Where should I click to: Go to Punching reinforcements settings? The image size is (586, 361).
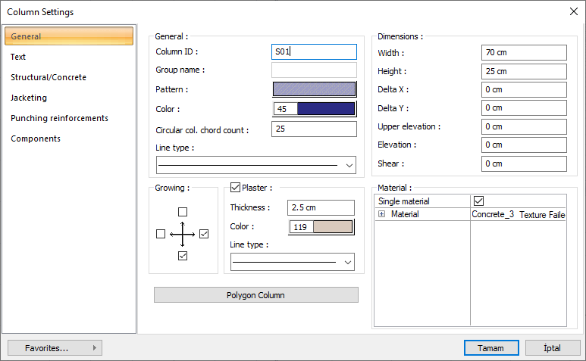point(59,118)
